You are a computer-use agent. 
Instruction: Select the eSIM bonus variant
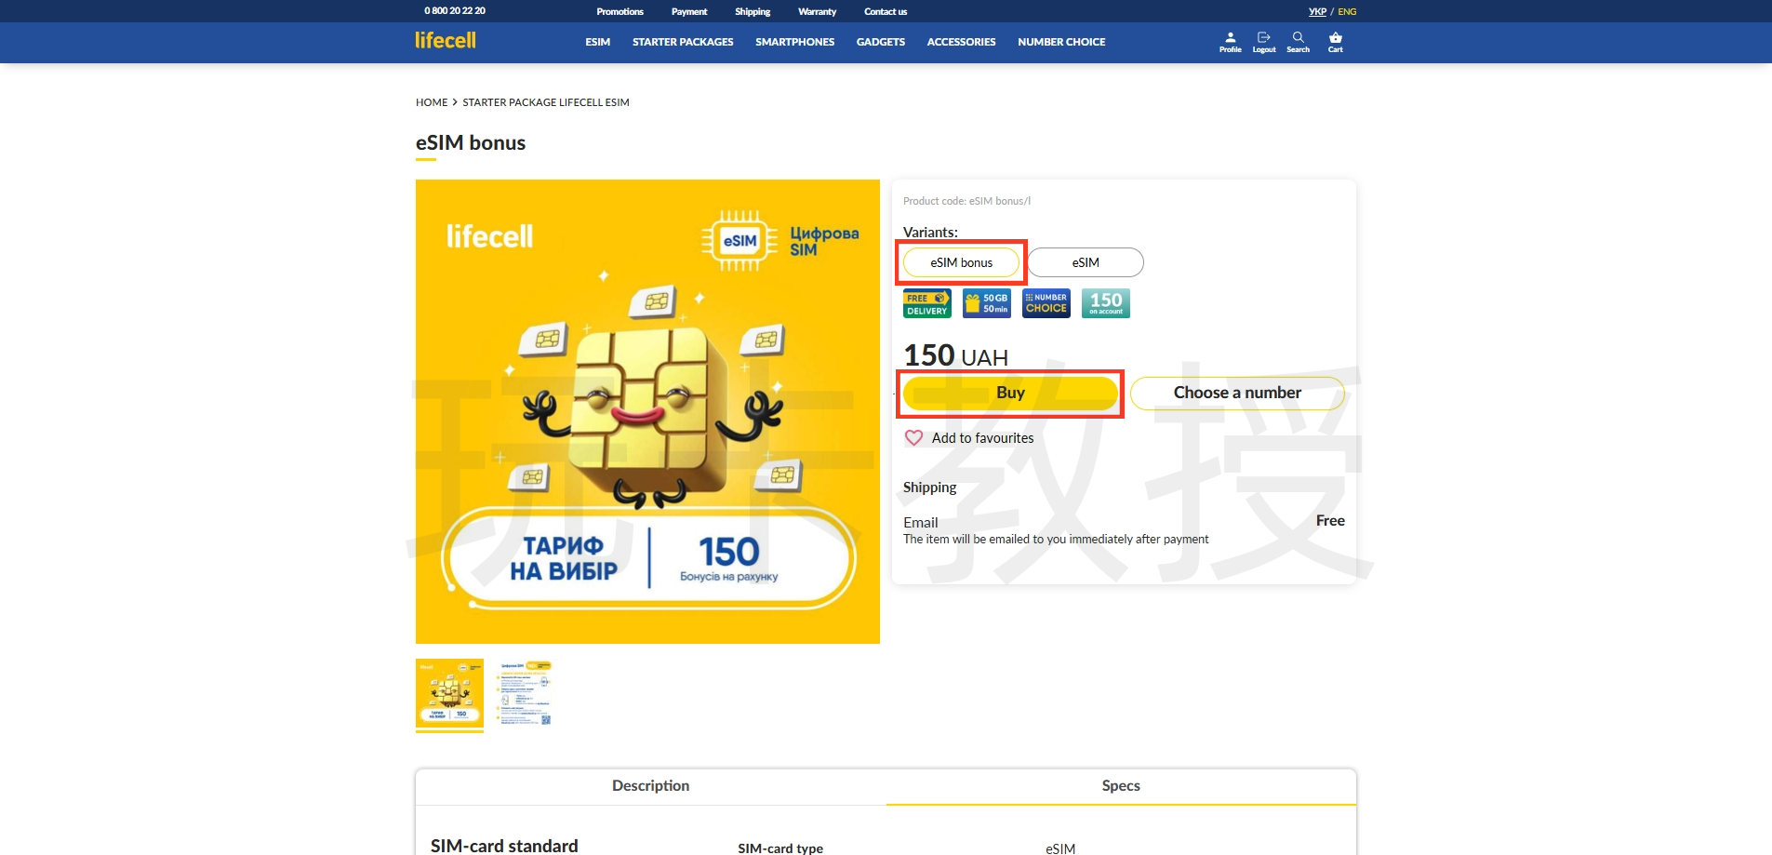pos(961,262)
